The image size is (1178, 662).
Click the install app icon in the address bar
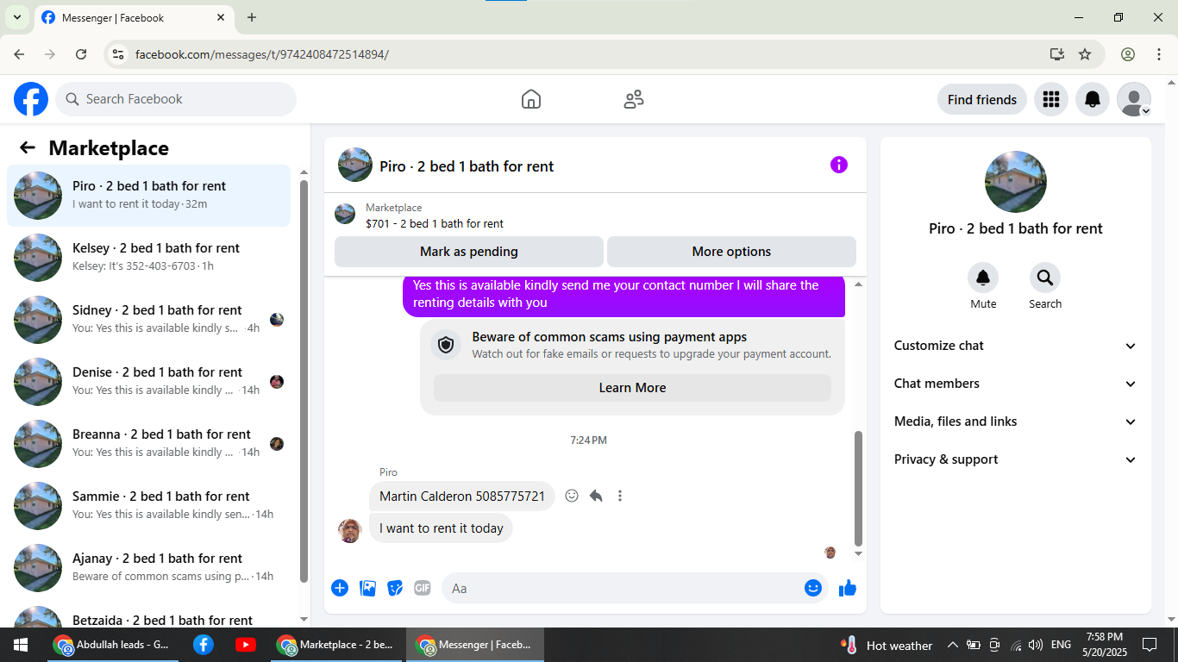pyautogui.click(x=1057, y=54)
